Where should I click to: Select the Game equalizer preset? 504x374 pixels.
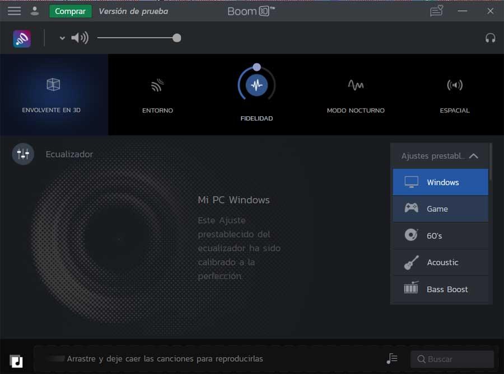coord(440,209)
